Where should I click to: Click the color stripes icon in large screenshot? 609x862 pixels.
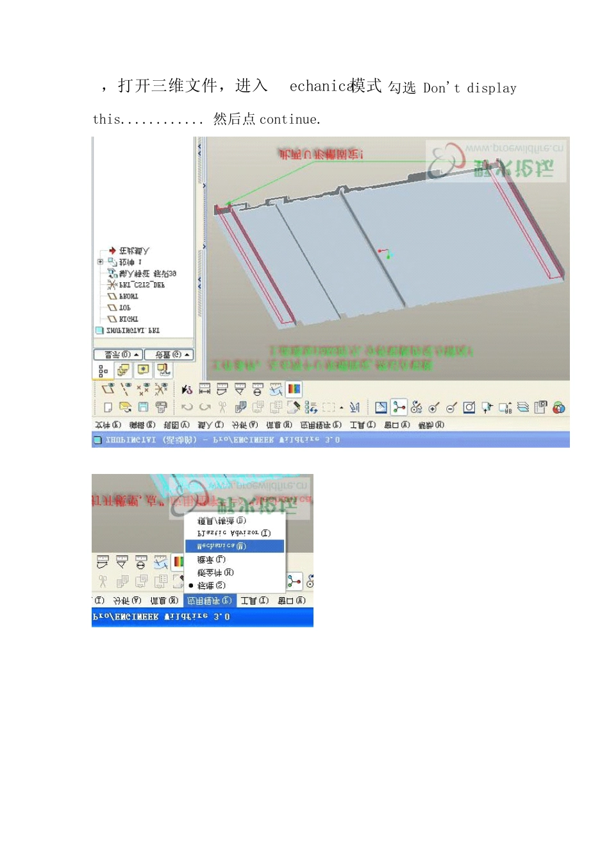click(294, 389)
